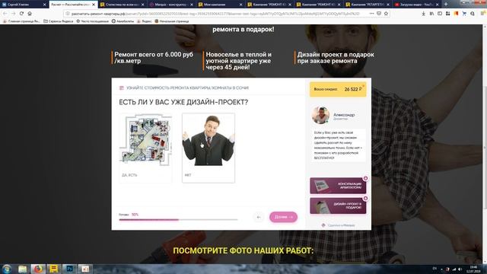Toggle the browser sidebar icon
Image resolution: width=487 pixels, height=274 pixels.
440,14
